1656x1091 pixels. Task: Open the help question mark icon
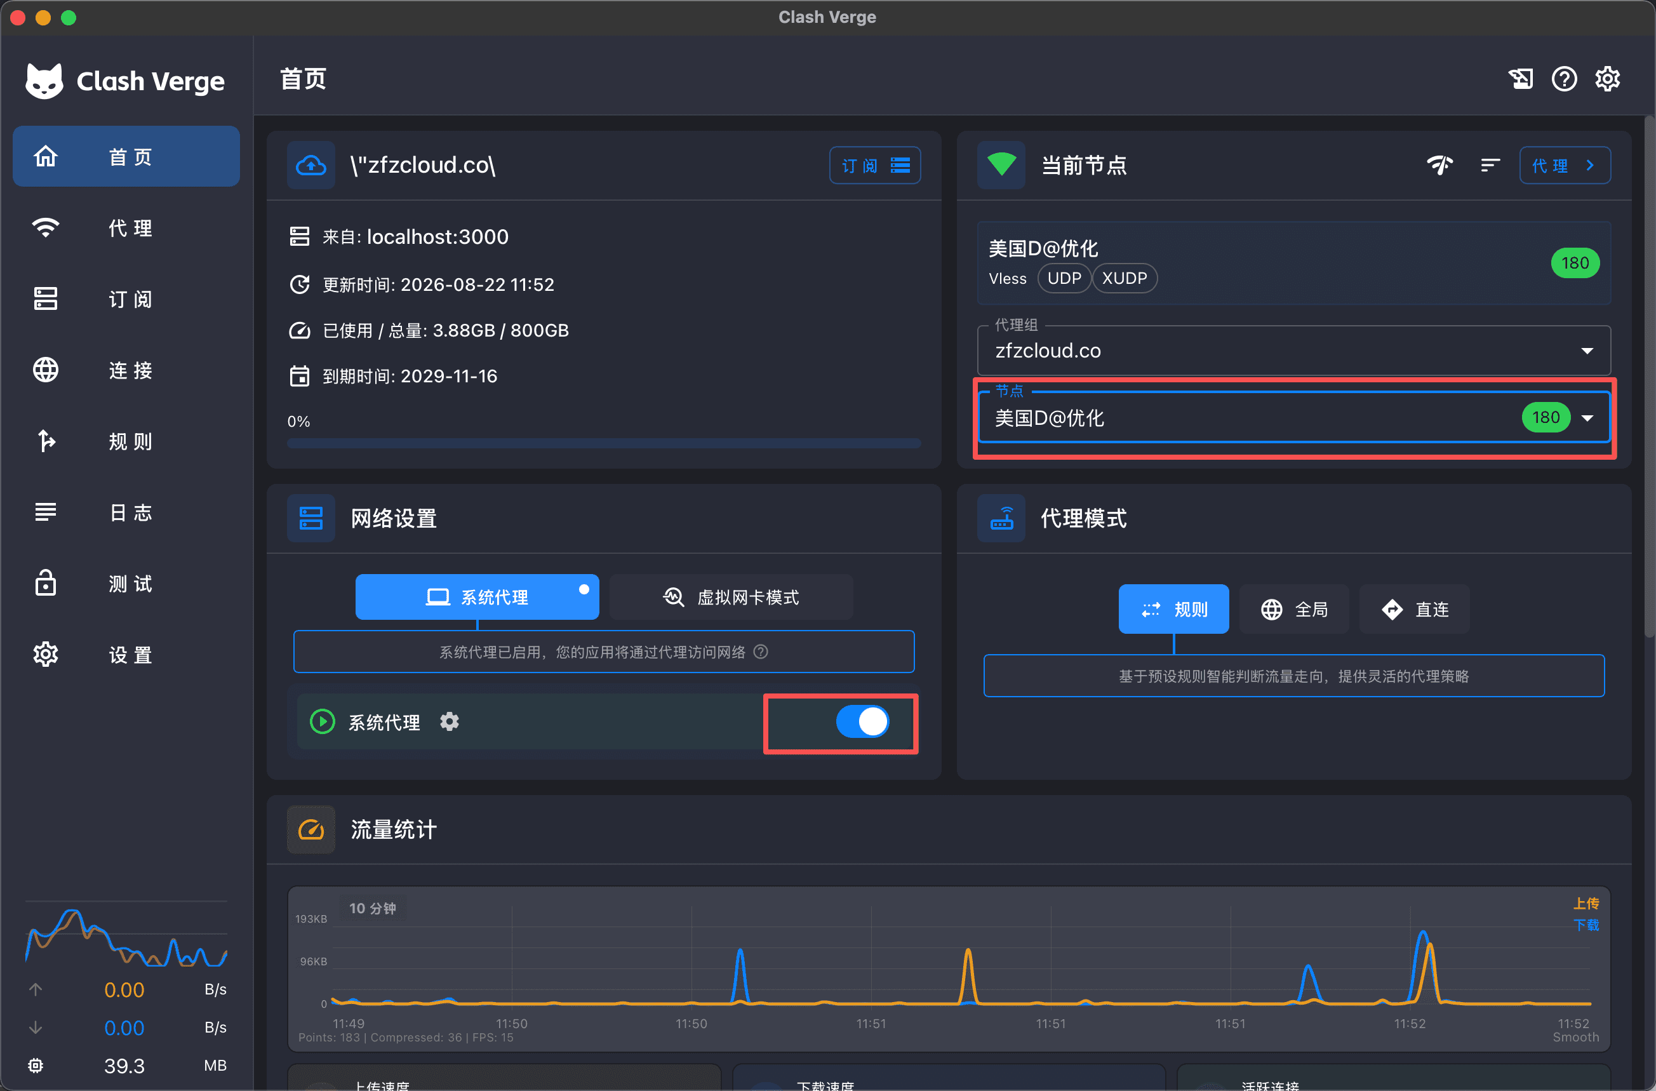[x=1564, y=79]
